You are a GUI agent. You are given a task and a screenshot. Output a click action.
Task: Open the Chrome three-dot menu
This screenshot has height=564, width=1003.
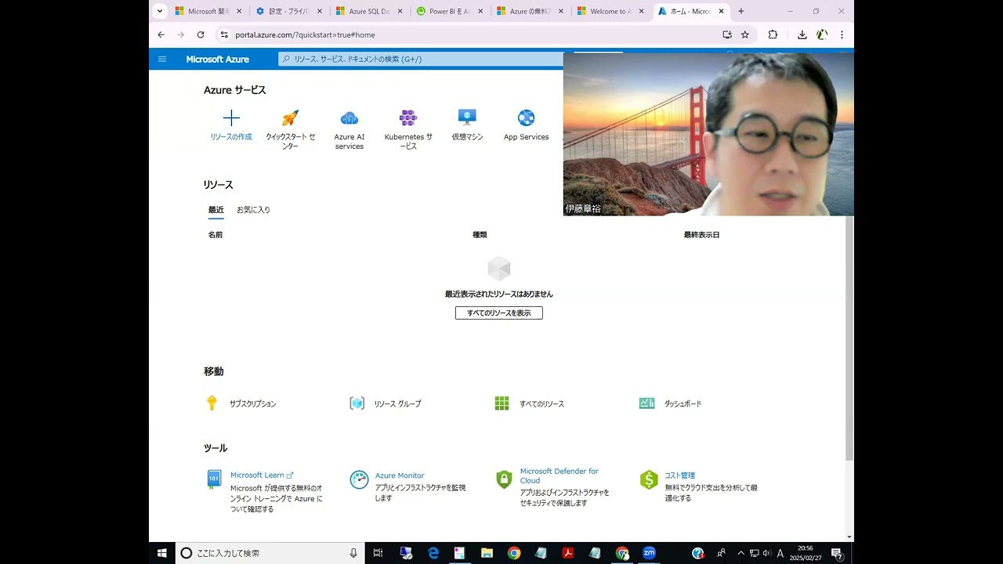(842, 34)
